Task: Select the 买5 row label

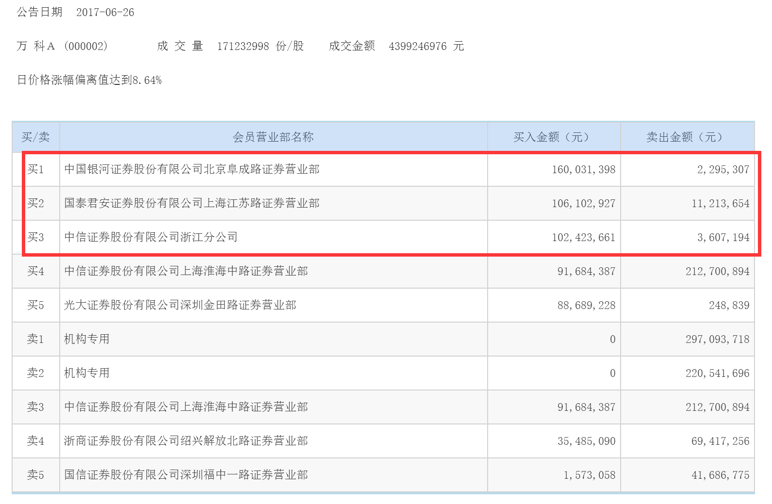Action: [x=35, y=305]
